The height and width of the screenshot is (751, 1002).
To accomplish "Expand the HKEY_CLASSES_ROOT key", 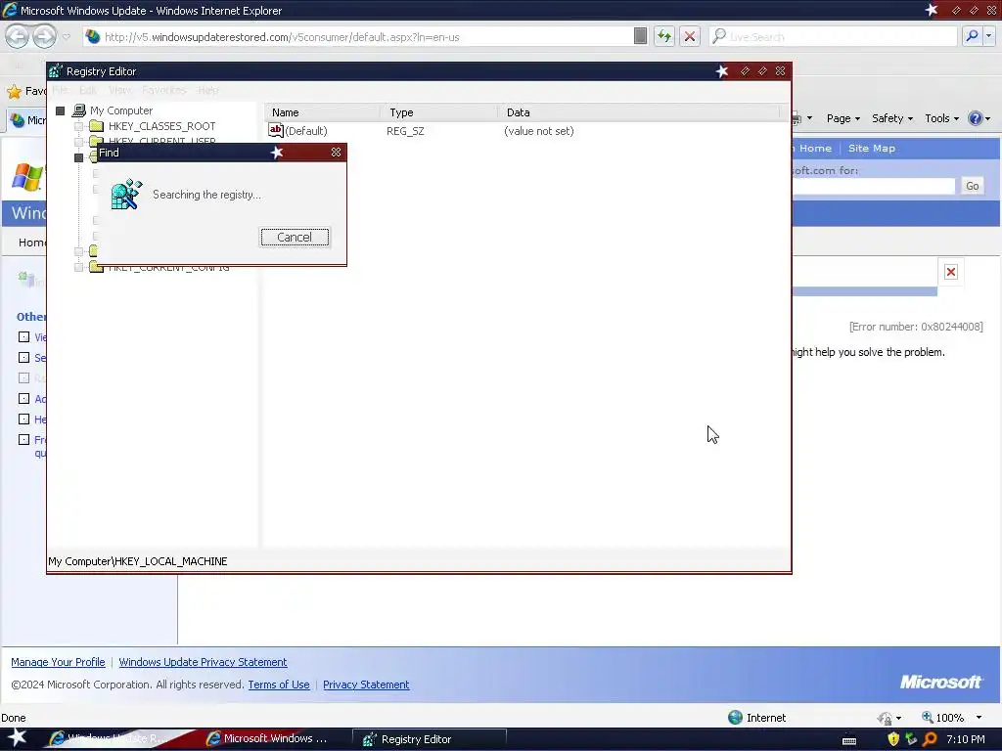I will (x=78, y=126).
